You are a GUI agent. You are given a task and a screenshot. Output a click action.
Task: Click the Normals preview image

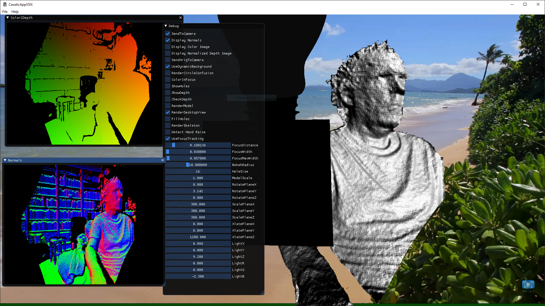coord(83,224)
